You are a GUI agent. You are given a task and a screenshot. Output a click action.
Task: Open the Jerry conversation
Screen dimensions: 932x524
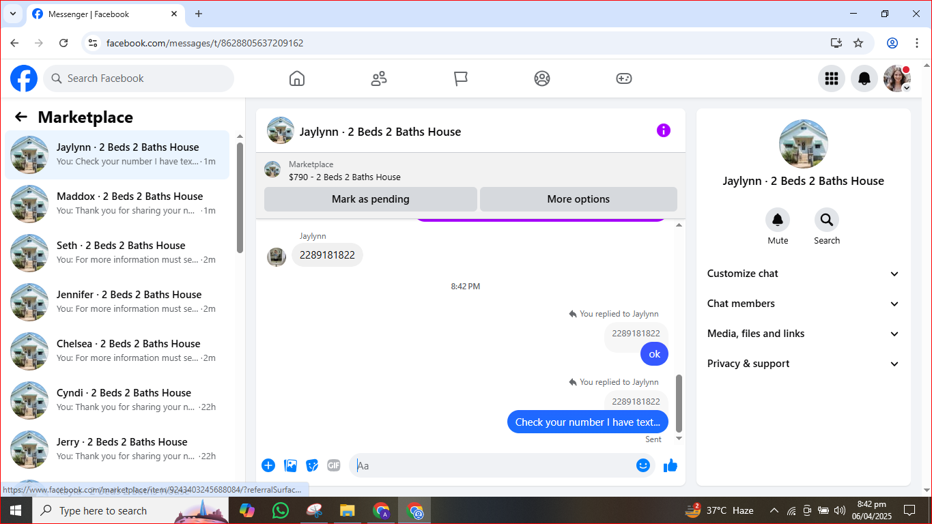coord(117,450)
